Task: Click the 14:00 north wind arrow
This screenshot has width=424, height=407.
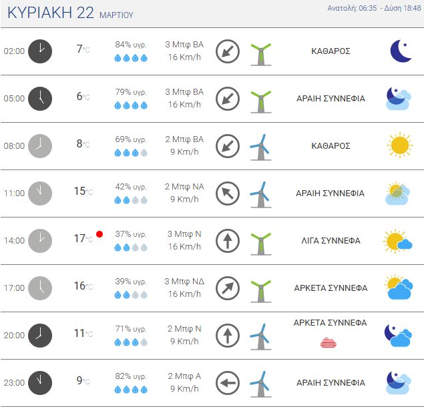Action: pyautogui.click(x=228, y=241)
